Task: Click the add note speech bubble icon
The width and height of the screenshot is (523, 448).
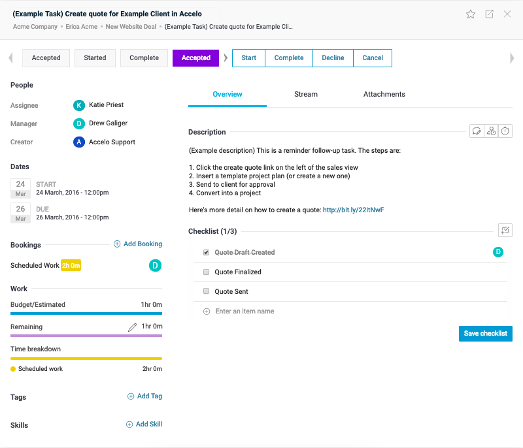Action: coord(477,131)
